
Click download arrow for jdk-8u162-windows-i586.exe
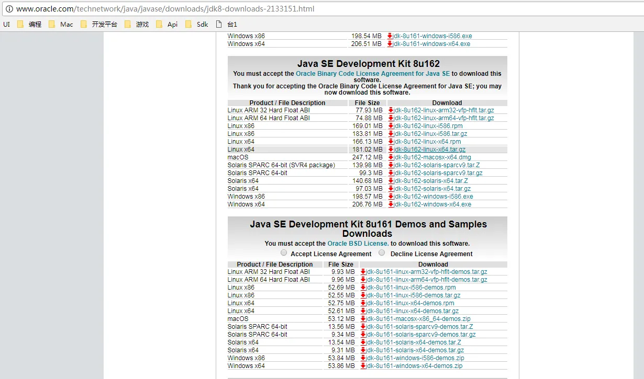point(391,197)
